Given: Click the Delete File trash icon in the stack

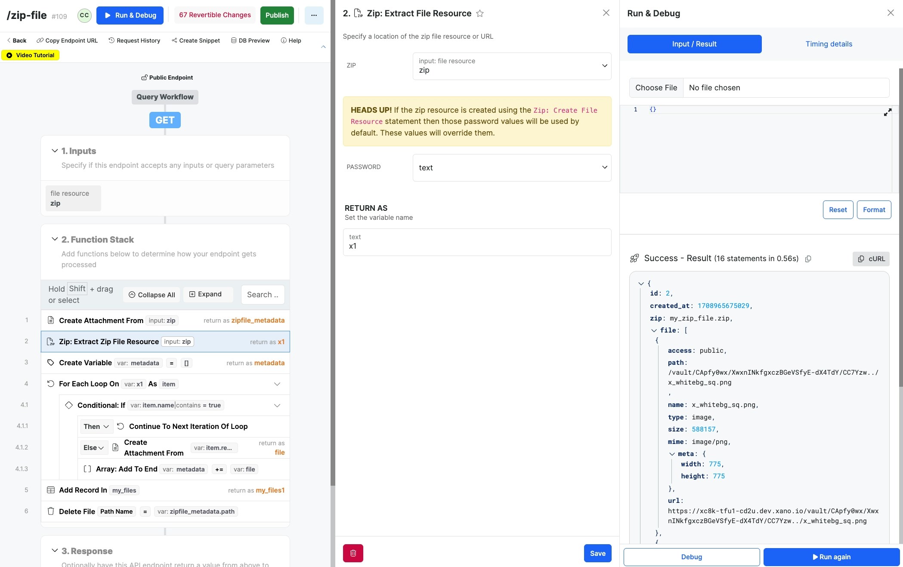Looking at the screenshot, I should (51, 511).
